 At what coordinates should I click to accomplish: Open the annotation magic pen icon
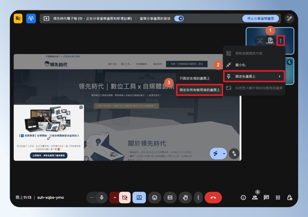(x=289, y=18)
